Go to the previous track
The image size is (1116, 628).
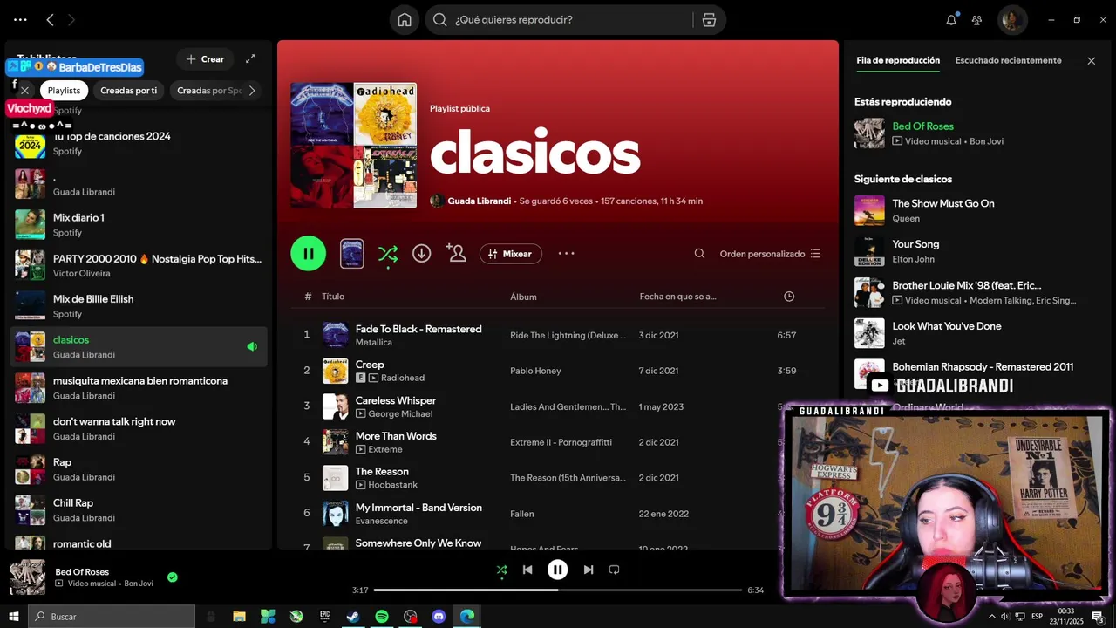pos(527,570)
